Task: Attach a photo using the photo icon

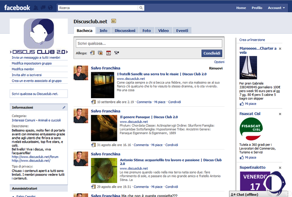Action: (x=100, y=53)
